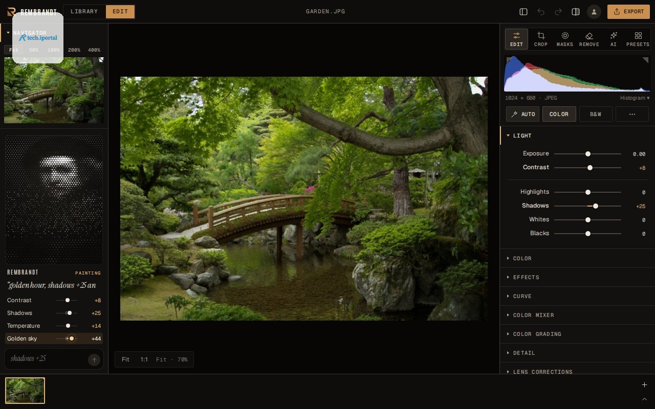Add a photo with the plus icon

(644, 384)
